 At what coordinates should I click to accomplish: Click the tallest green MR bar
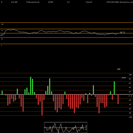(x=31, y=86)
